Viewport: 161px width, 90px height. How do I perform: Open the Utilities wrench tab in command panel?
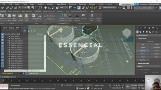pos(157,28)
